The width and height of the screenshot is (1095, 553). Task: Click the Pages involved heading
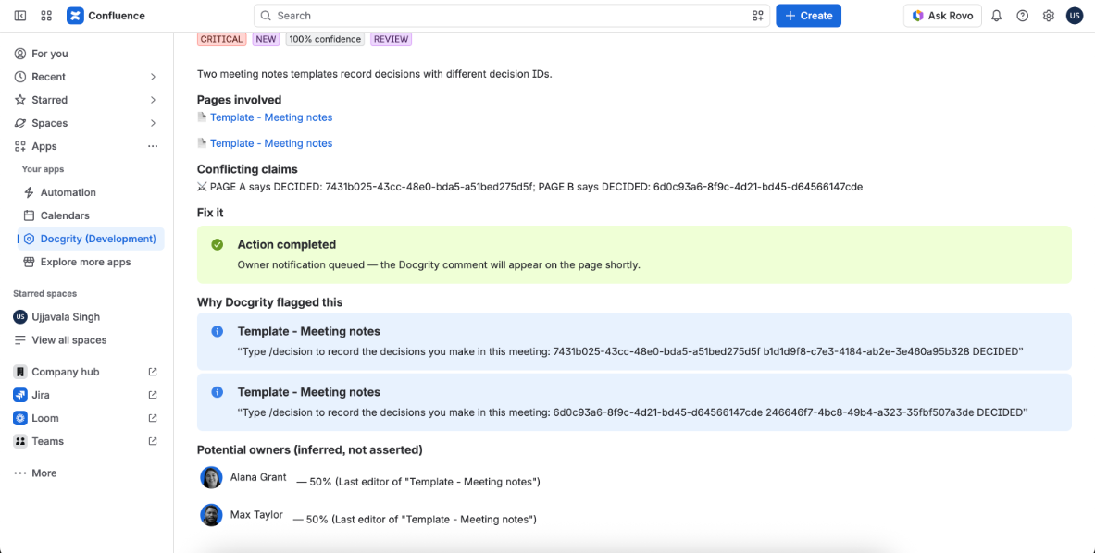click(239, 100)
